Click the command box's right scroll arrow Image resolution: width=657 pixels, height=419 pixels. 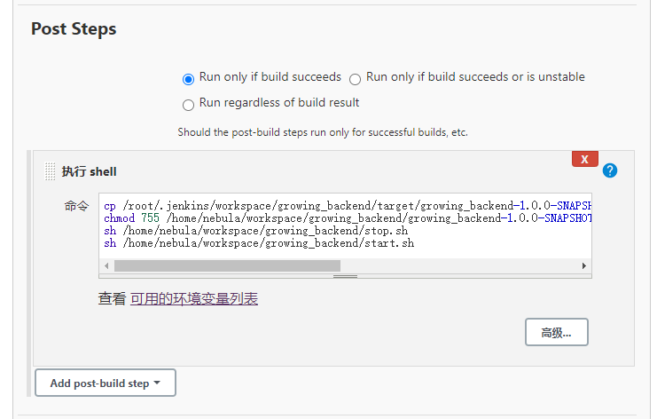[584, 265]
